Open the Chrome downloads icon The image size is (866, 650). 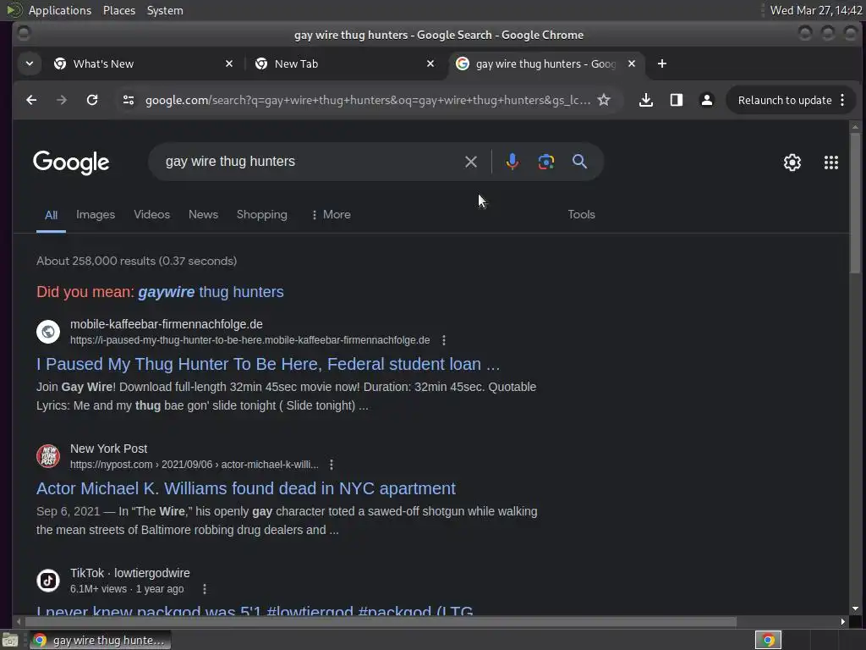point(645,100)
